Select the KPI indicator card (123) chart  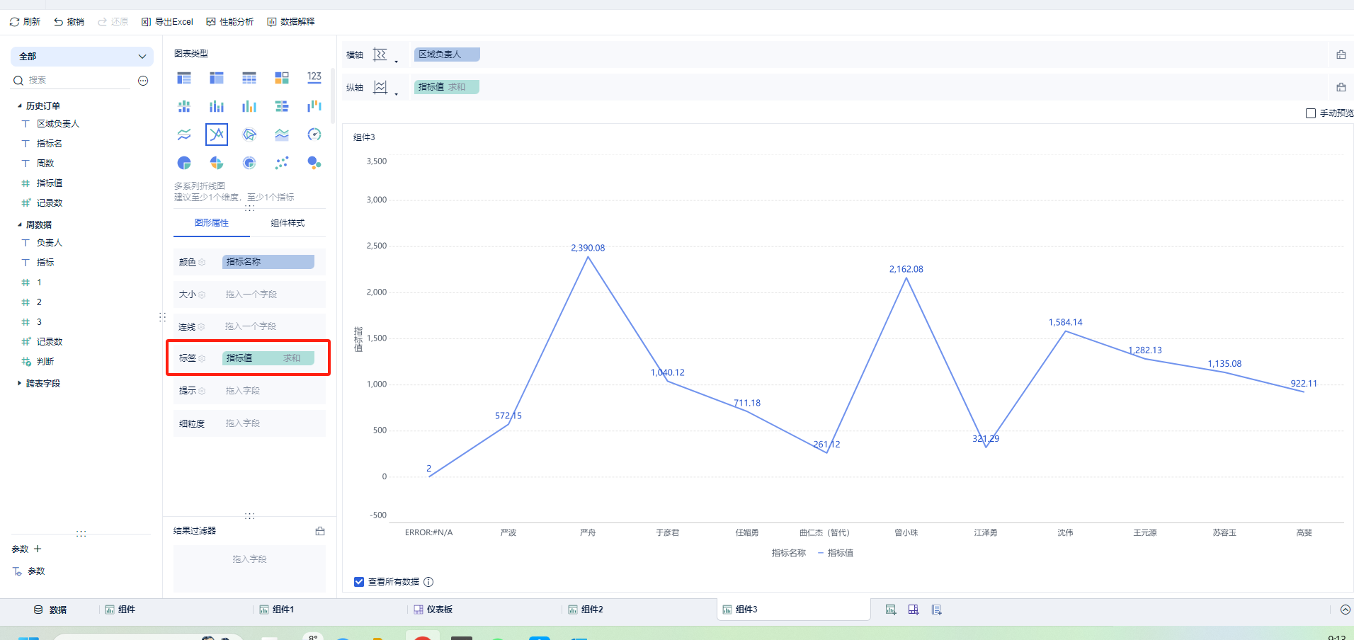(x=314, y=78)
